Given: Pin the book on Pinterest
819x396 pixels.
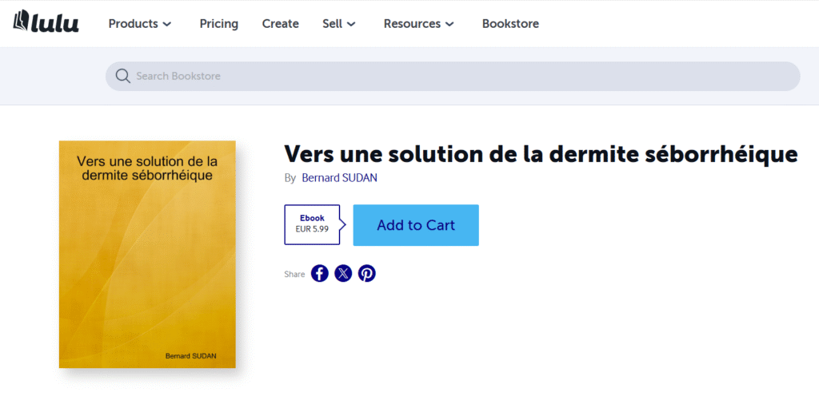Looking at the screenshot, I should pos(366,274).
